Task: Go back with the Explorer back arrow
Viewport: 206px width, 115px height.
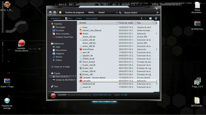Action: (50, 13)
